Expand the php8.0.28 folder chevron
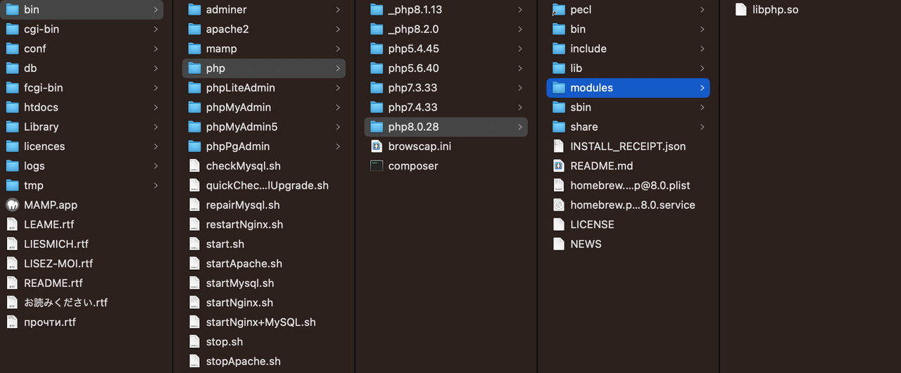The width and height of the screenshot is (901, 373). (520, 127)
